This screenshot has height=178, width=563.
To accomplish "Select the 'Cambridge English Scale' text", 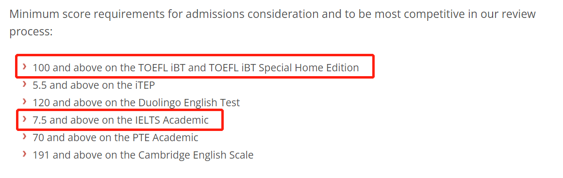I will (195, 155).
